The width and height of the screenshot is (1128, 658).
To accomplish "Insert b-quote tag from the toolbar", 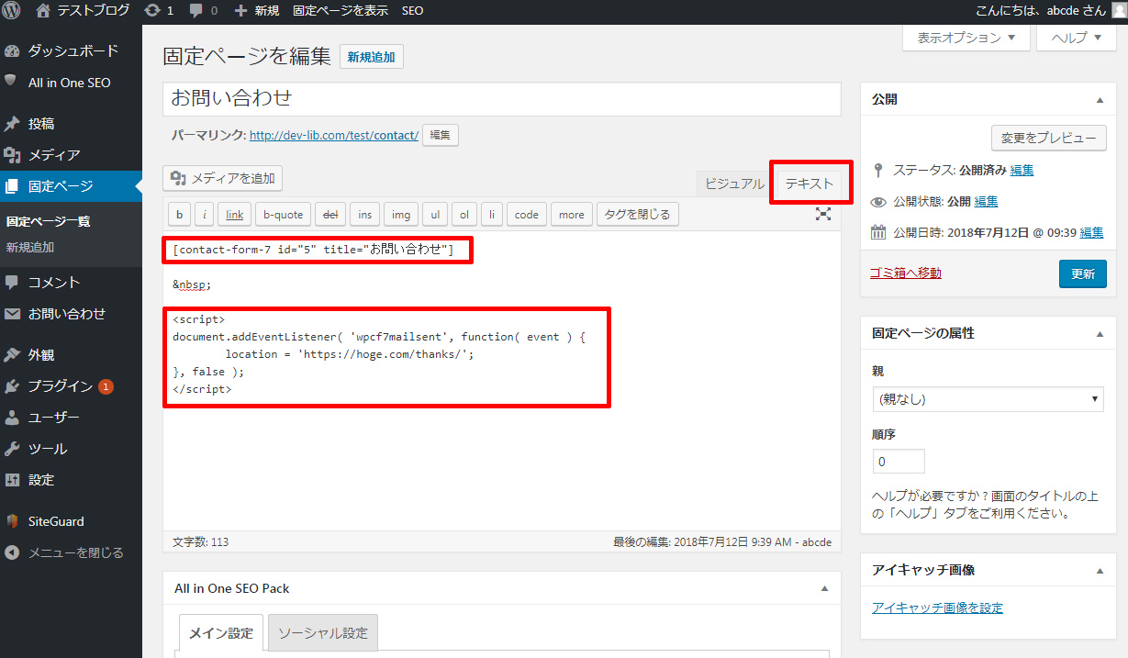I will click(283, 215).
